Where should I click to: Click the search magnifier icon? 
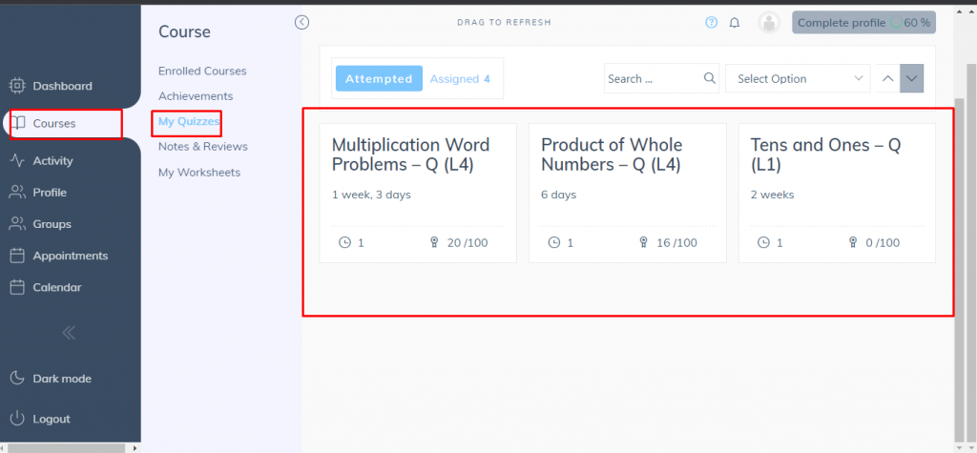[x=709, y=78]
